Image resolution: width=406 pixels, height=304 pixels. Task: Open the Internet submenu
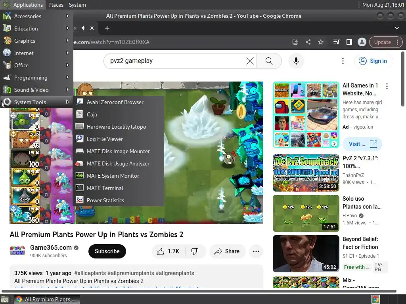click(x=36, y=53)
